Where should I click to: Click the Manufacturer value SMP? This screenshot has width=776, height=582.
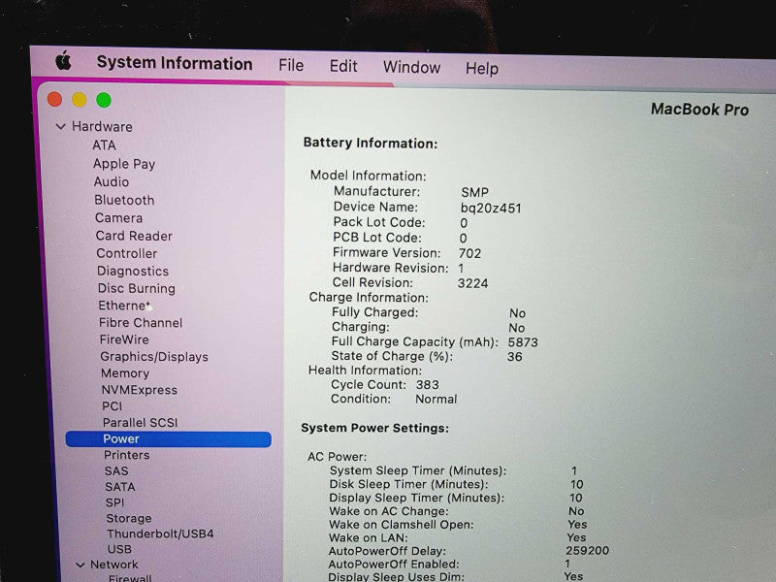474,192
